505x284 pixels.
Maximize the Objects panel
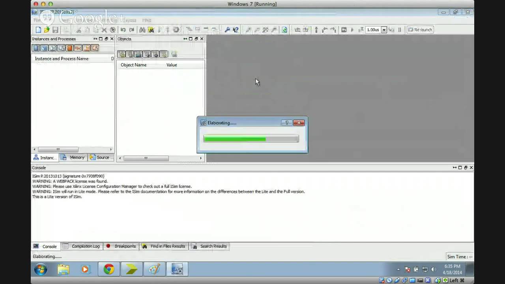point(191,39)
